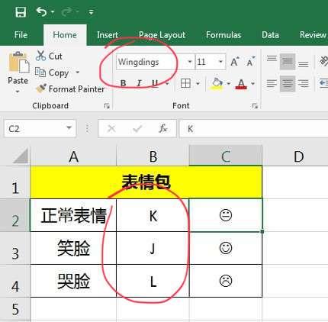Open the Clipboard pane launcher
Screen dimensions: 328x322
tap(107, 106)
